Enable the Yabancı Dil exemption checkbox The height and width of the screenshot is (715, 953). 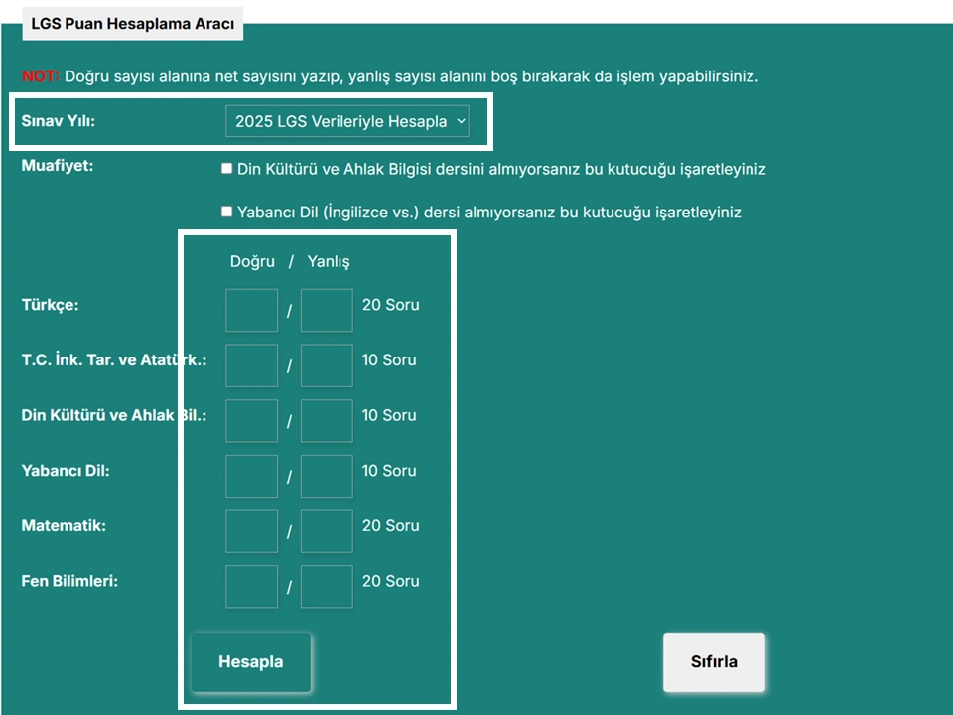click(226, 212)
